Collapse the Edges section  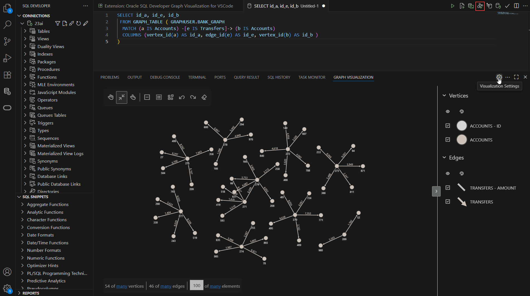pyautogui.click(x=444, y=158)
